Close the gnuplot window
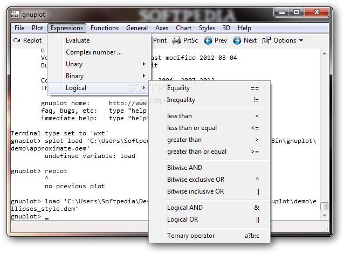Image resolution: width=344 pixels, height=254 pixels. pos(317,12)
